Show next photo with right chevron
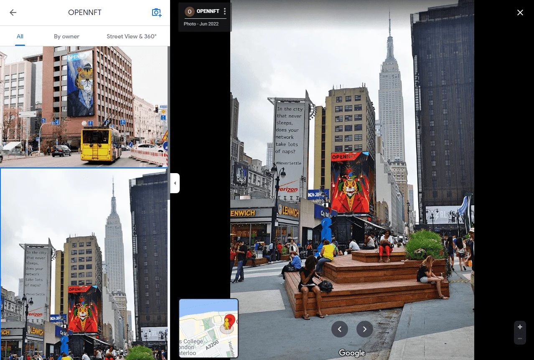534x360 pixels. pos(365,329)
